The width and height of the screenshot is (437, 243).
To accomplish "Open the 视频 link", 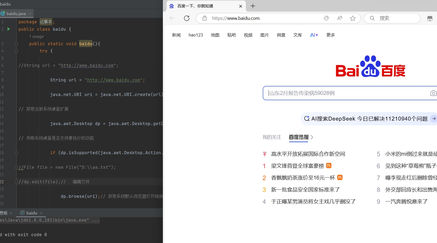I will (248, 35).
